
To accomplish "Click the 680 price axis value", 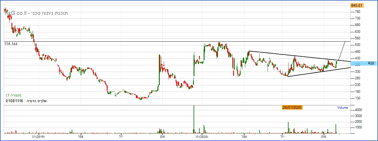I will (357, 25).
